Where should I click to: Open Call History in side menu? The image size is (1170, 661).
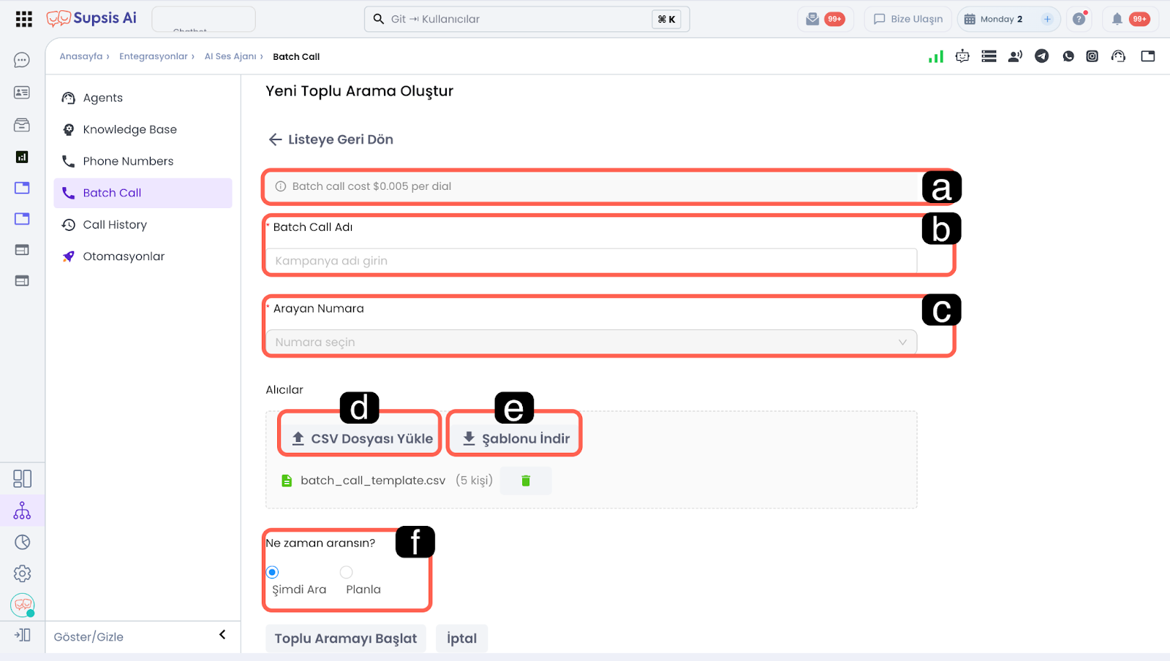click(115, 225)
